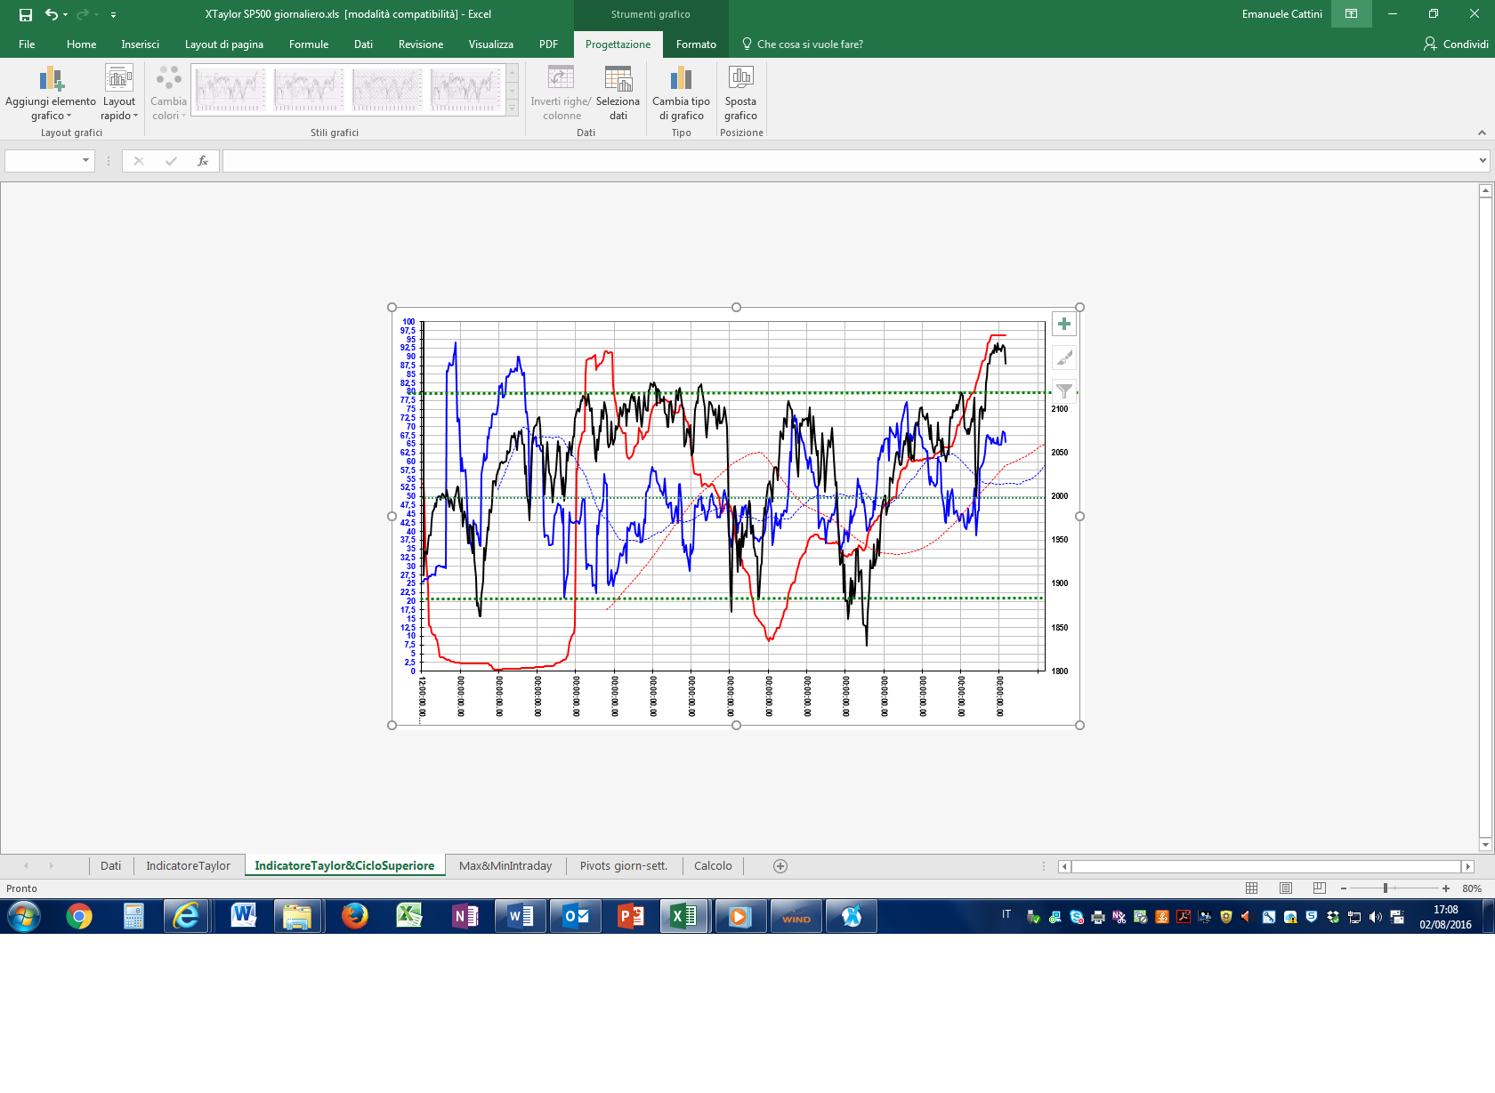
Task: Click the taskbar volume speaker icon
Action: 1376,917
